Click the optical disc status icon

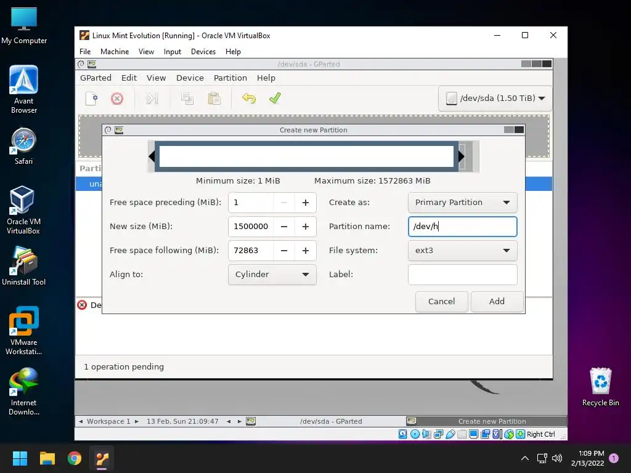pyautogui.click(x=415, y=434)
